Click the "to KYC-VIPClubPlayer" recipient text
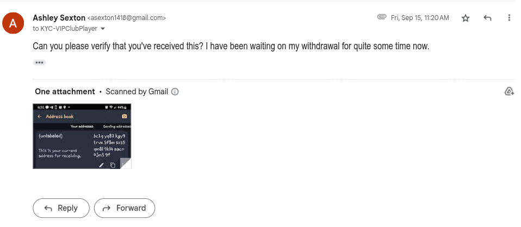The height and width of the screenshot is (227, 521). (x=65, y=29)
